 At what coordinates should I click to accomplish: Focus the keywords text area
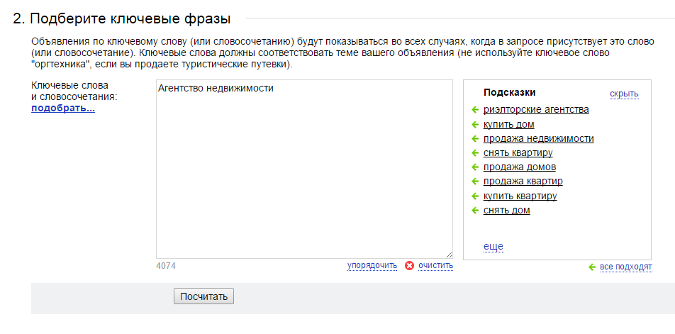[x=304, y=169]
